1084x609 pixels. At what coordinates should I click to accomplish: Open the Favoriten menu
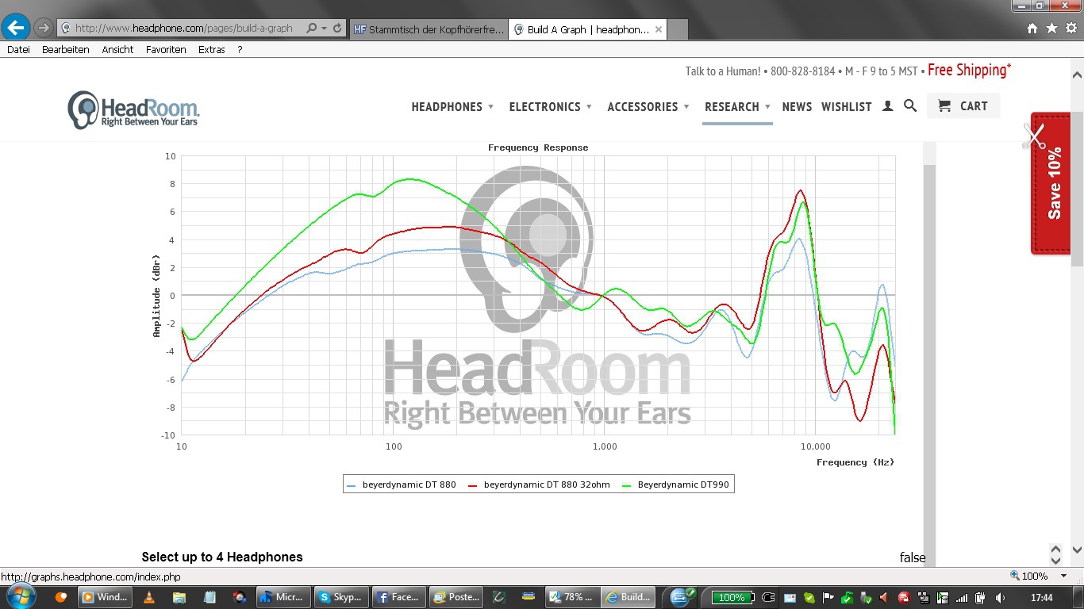tap(166, 49)
